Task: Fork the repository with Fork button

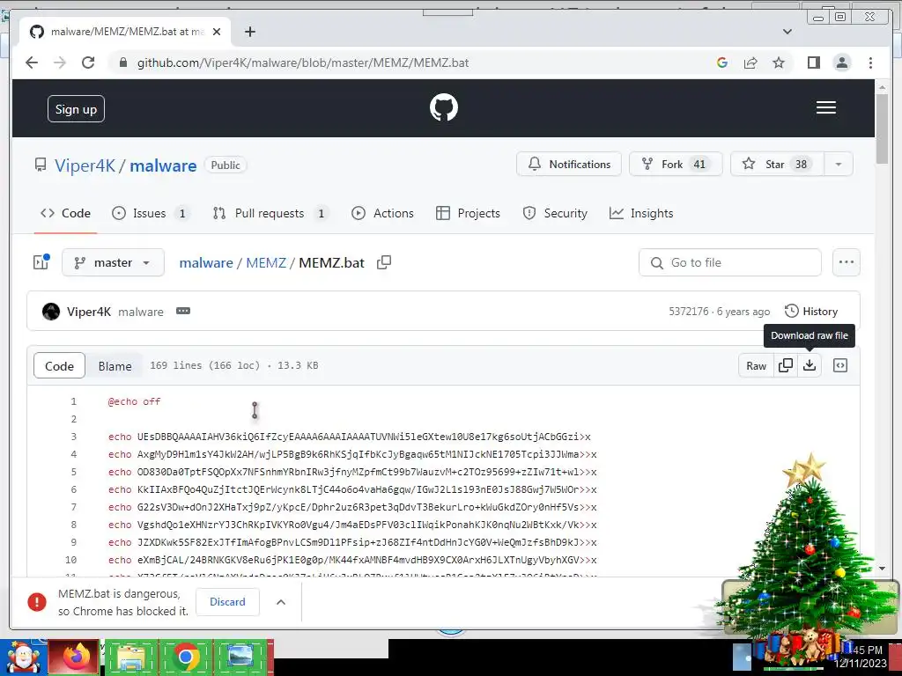Action: click(676, 165)
